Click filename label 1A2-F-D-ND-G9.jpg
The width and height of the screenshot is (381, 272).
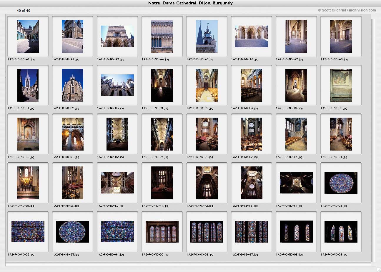[334, 255]
